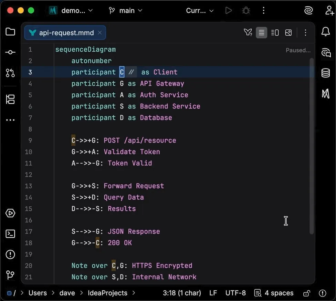This screenshot has height=301, width=336.
Task: Switch to editor and preview split view
Action: pos(275,33)
